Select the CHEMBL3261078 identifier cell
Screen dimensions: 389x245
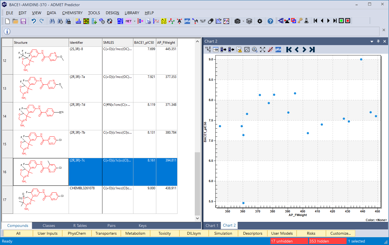click(x=85, y=200)
